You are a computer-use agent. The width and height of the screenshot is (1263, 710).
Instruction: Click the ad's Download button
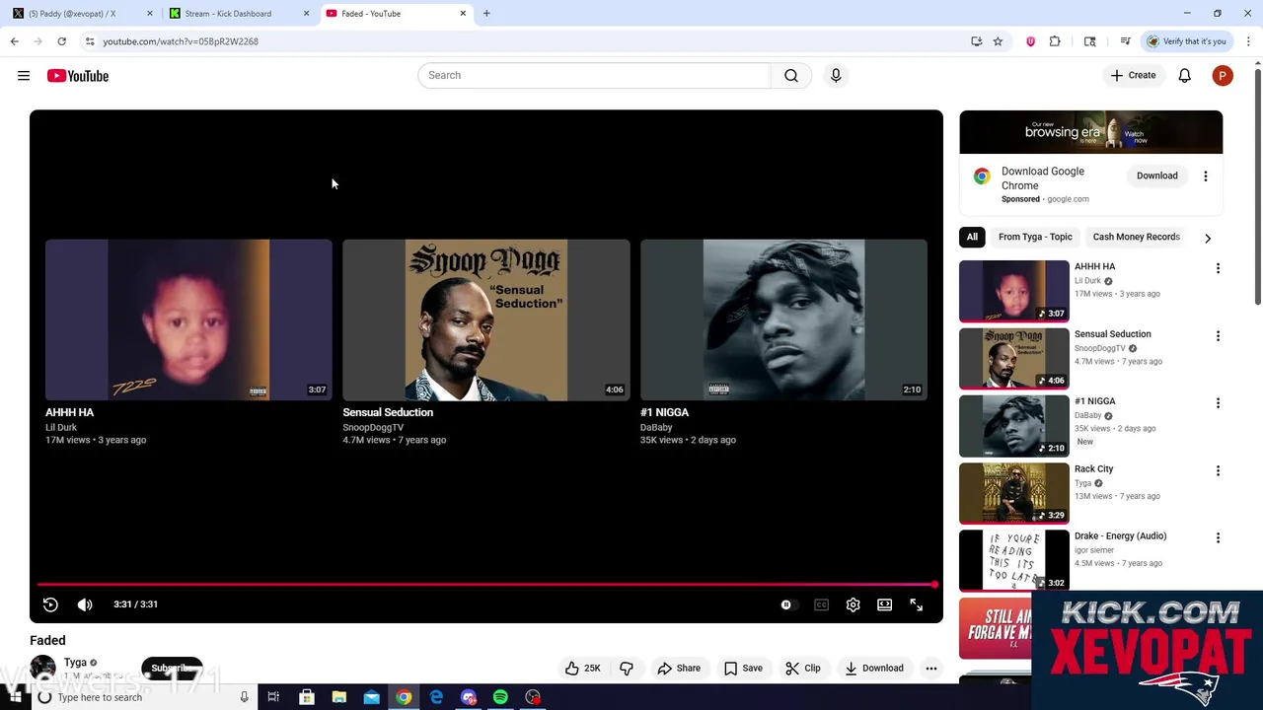point(1156,177)
